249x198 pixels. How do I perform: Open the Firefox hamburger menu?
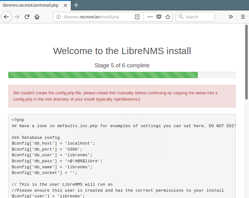(243, 17)
